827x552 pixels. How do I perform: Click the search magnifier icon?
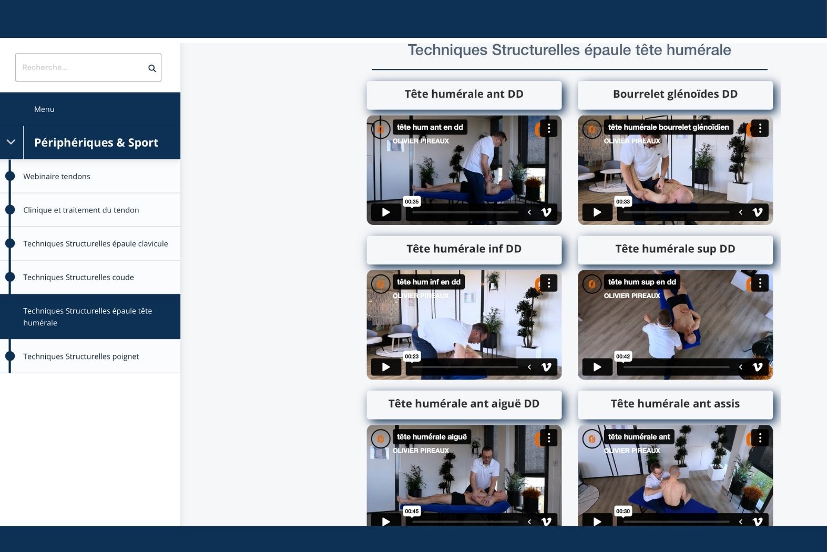[x=152, y=68]
